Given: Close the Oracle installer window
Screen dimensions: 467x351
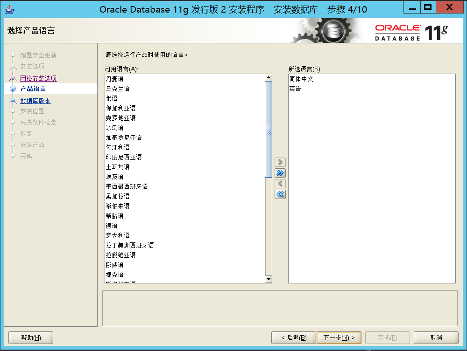Looking at the screenshot, I should pyautogui.click(x=449, y=7).
